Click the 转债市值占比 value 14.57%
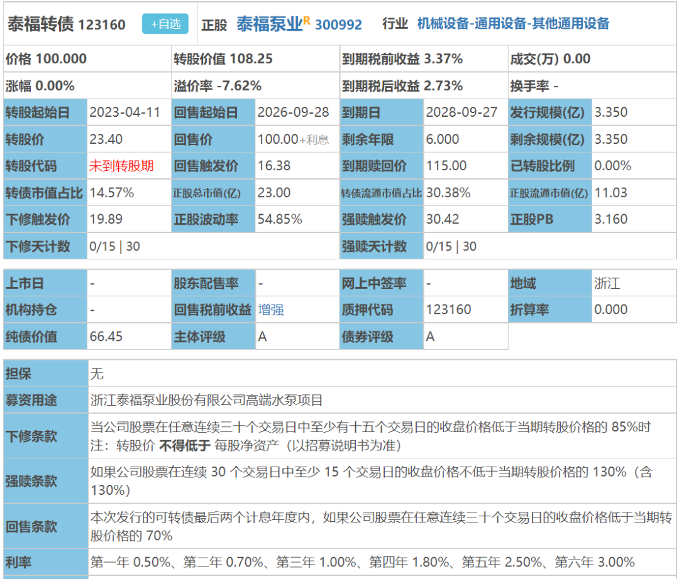This screenshot has width=679, height=579. tap(112, 192)
